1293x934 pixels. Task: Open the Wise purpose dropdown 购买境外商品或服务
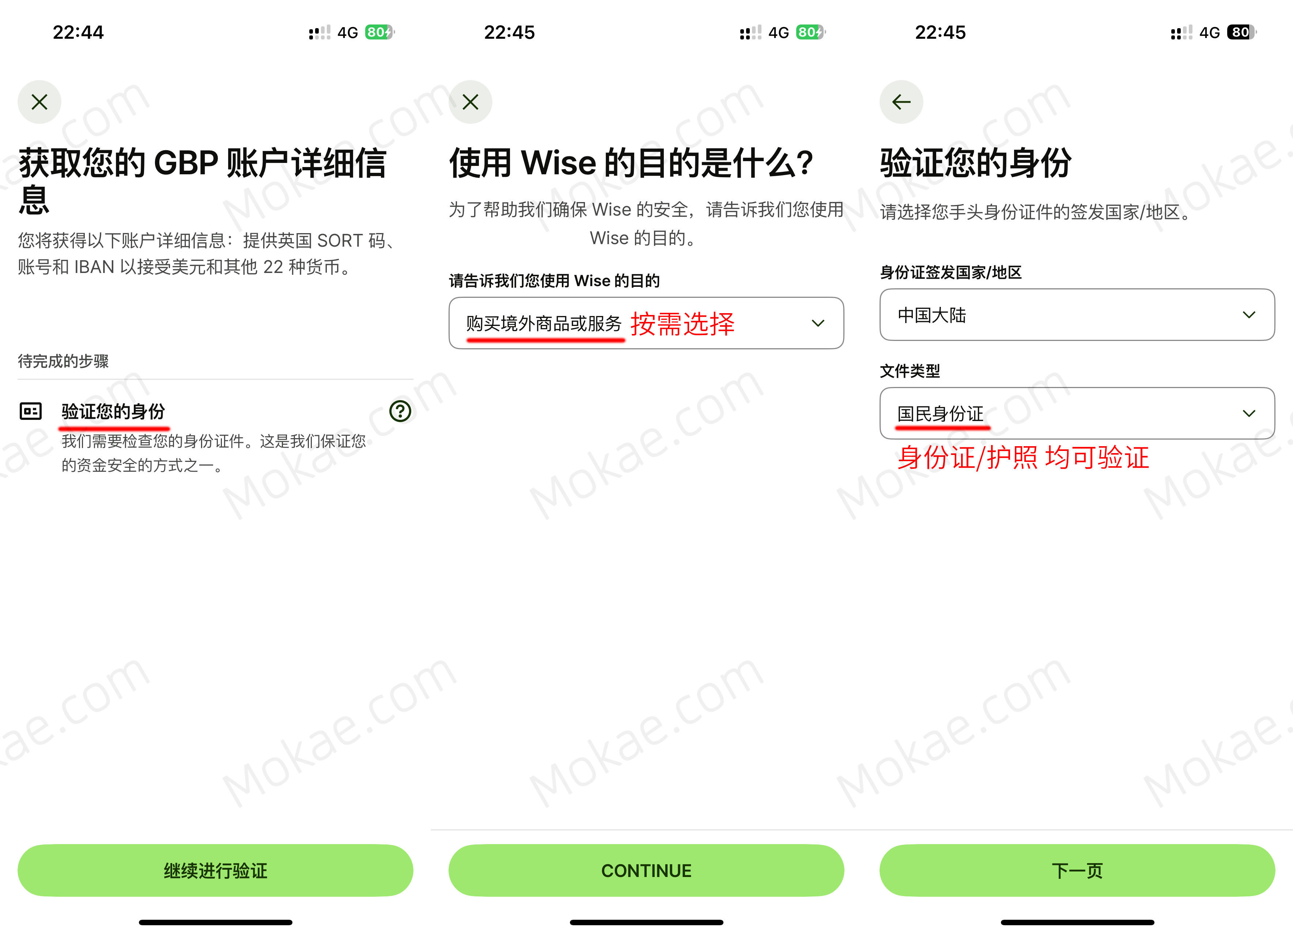[x=646, y=323]
